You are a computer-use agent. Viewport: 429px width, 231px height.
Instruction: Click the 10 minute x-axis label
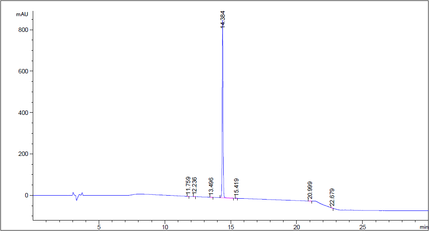tap(165, 227)
